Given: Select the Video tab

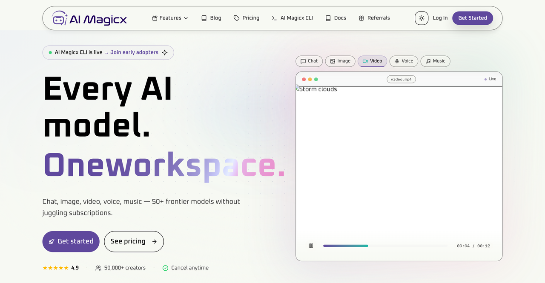Looking at the screenshot, I should click(373, 61).
